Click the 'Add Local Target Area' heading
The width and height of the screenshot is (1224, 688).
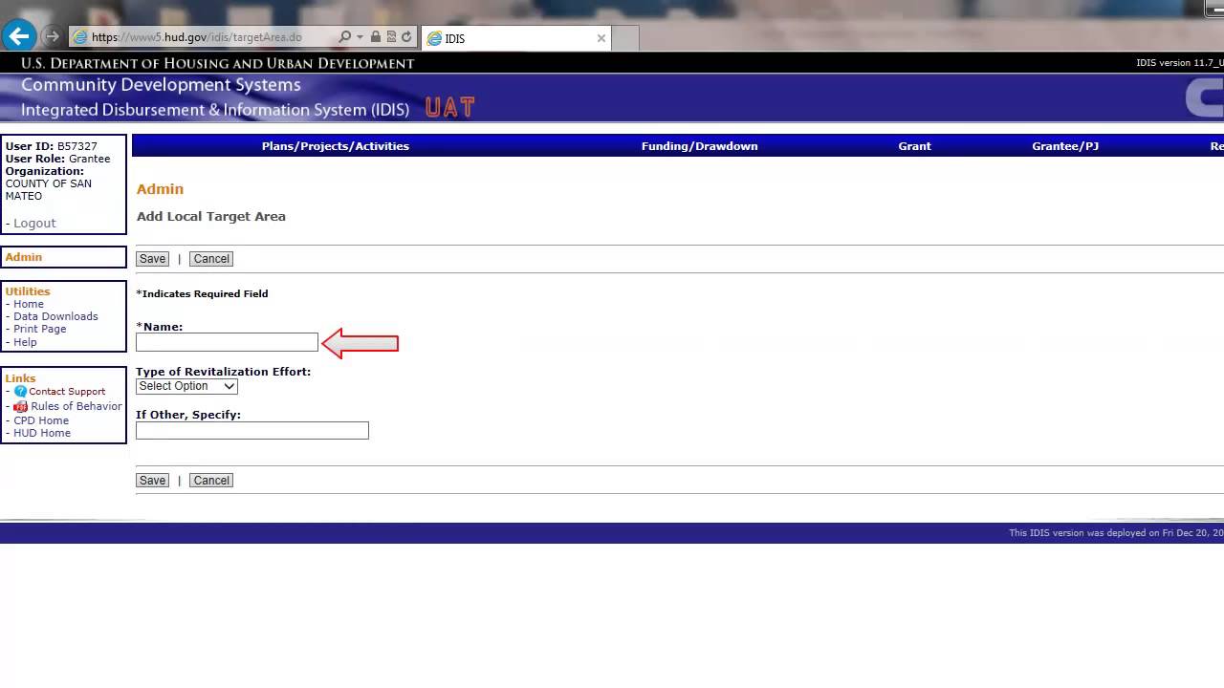pyautogui.click(x=211, y=217)
